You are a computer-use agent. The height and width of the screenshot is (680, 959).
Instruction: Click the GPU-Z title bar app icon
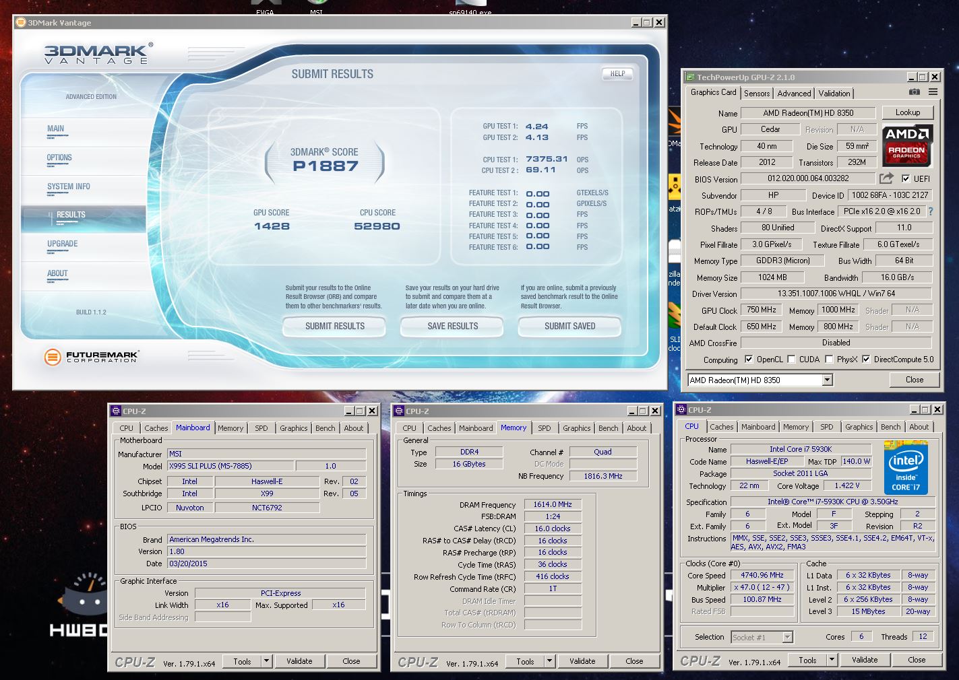tap(690, 77)
